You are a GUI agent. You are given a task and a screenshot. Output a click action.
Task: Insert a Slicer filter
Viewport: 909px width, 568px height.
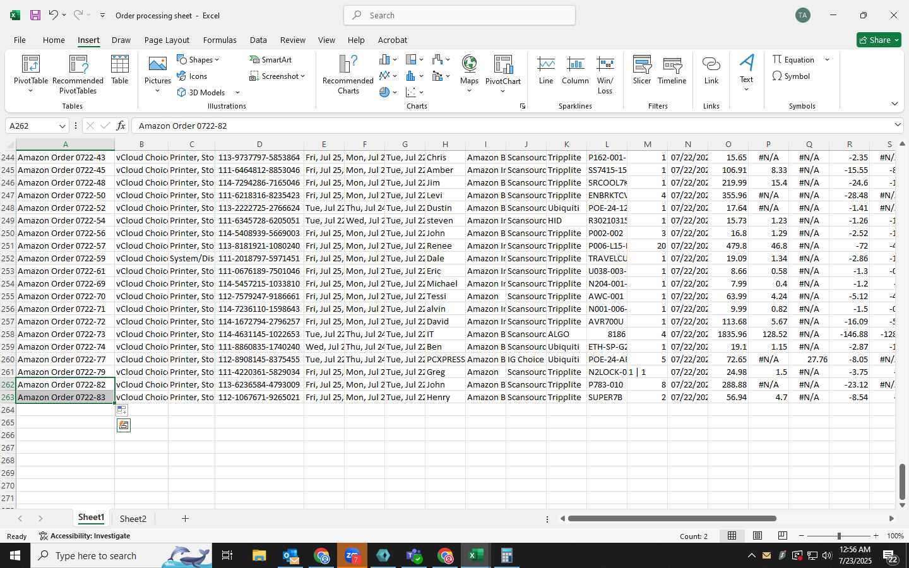(x=642, y=70)
